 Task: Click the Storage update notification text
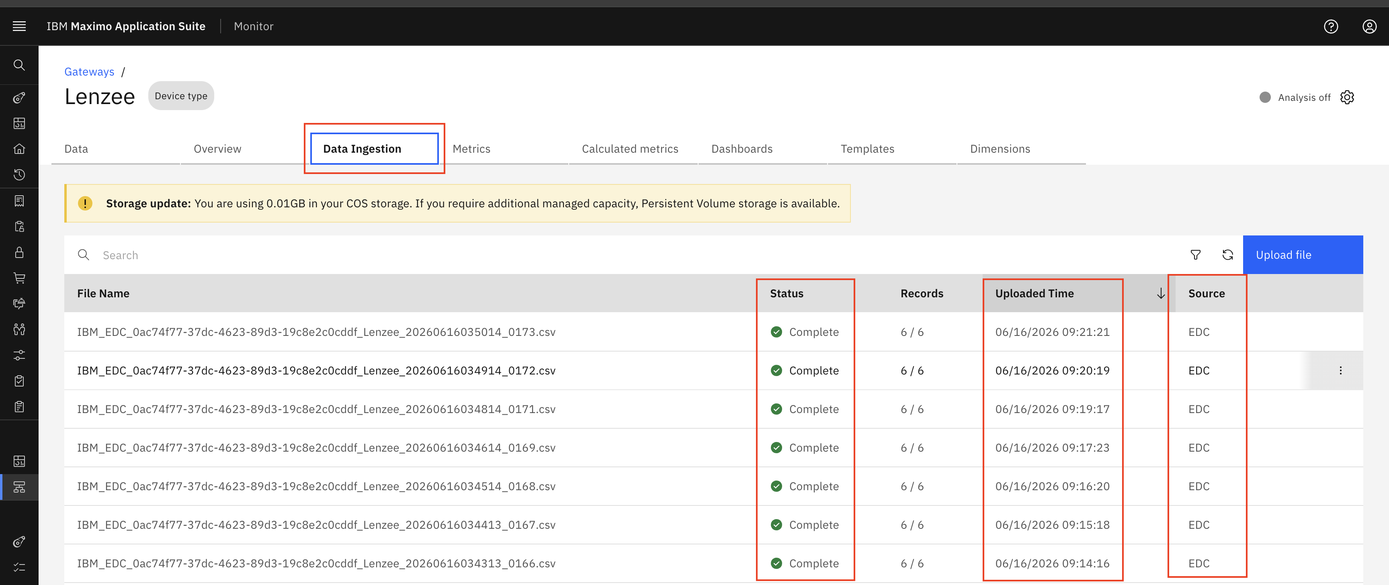(472, 203)
